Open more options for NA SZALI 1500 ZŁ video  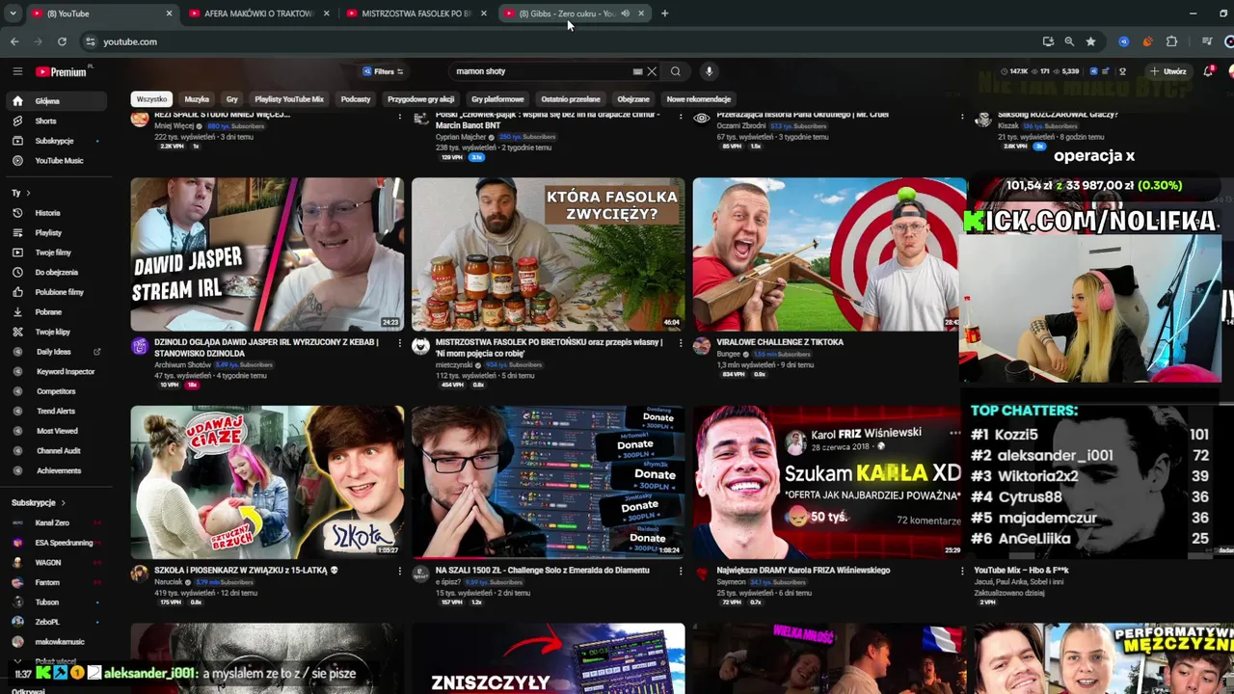[681, 571]
